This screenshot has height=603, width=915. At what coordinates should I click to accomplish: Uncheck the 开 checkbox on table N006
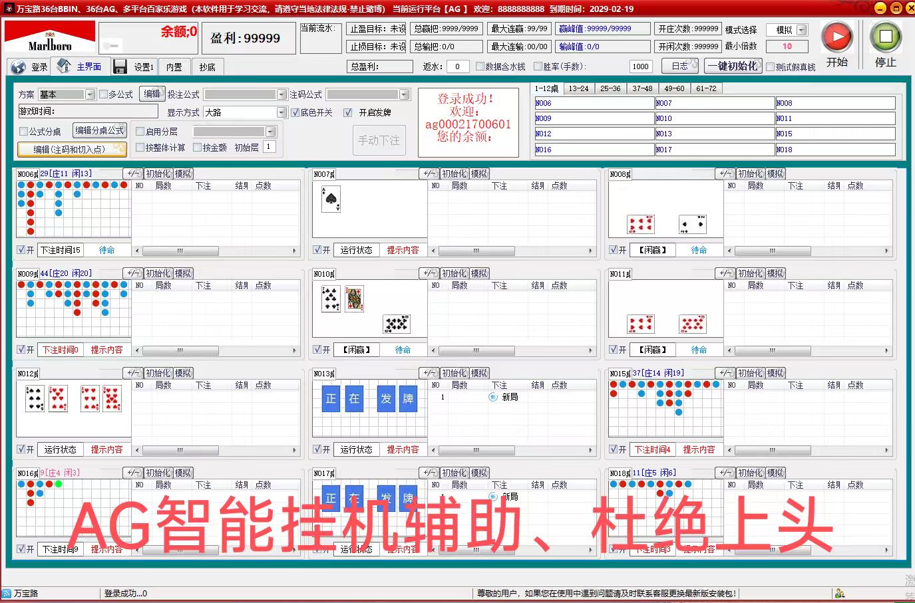22,250
